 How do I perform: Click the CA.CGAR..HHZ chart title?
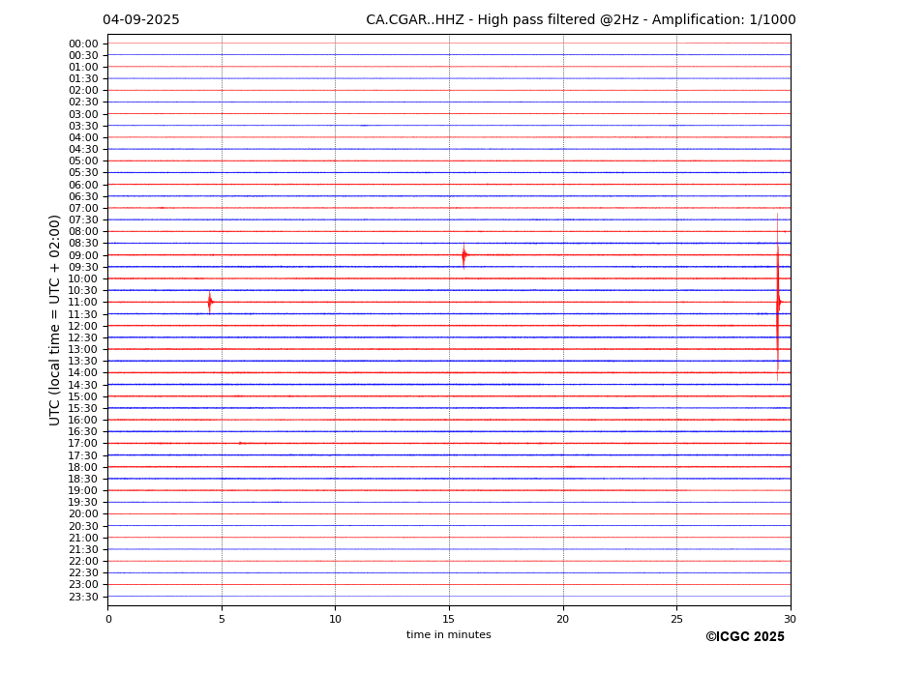point(581,20)
